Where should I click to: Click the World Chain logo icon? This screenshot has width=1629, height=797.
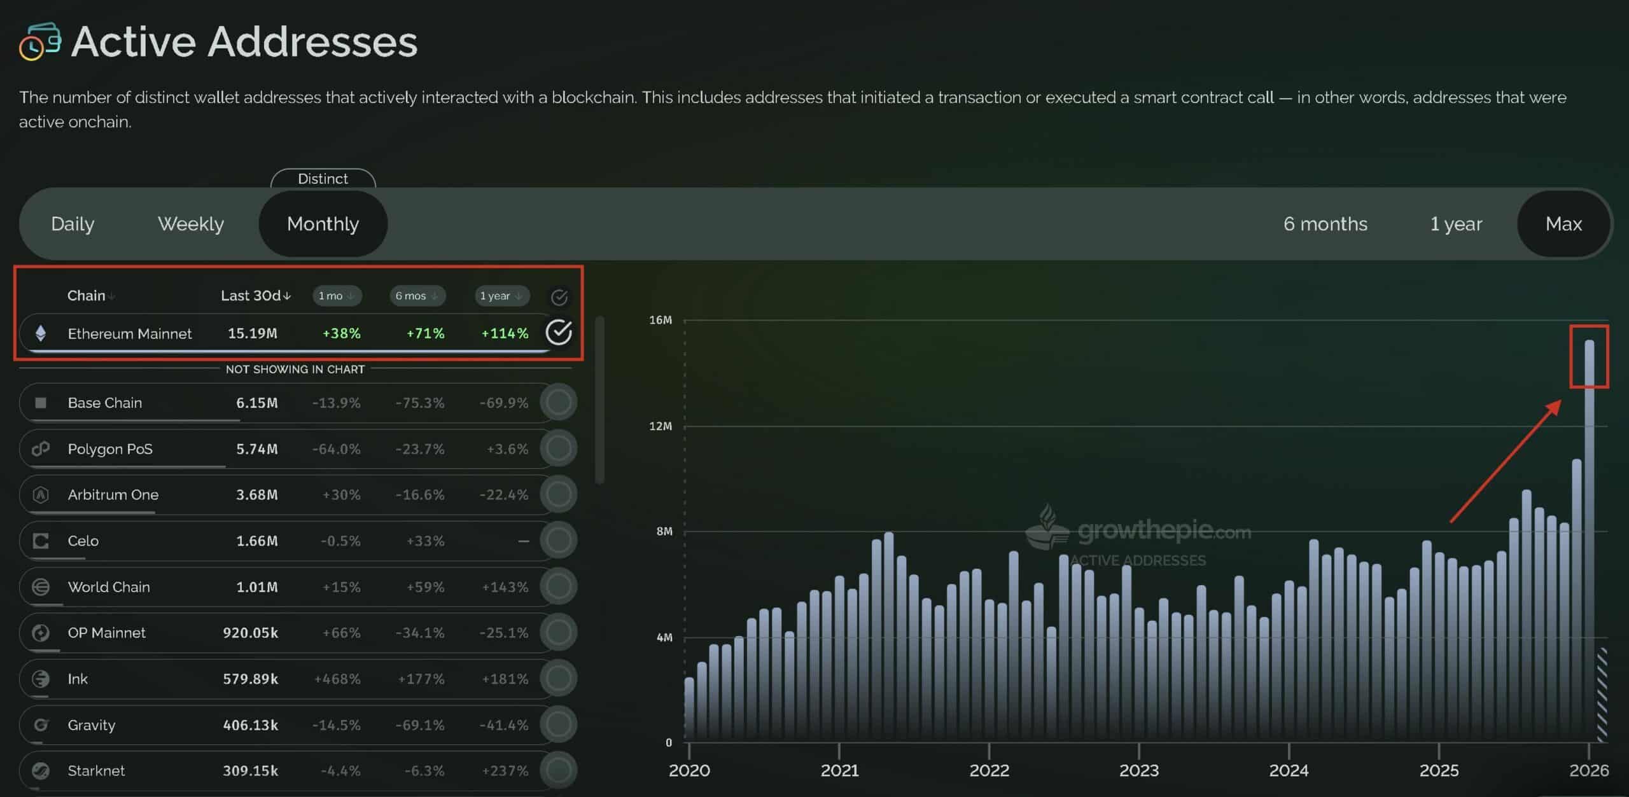[41, 586]
